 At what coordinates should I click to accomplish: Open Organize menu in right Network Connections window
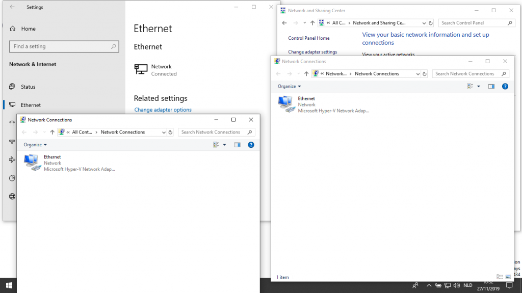[290, 86]
